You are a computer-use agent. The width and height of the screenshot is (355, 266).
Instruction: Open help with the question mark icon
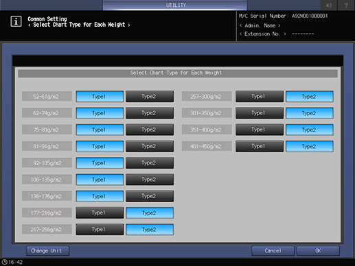(x=346, y=5)
